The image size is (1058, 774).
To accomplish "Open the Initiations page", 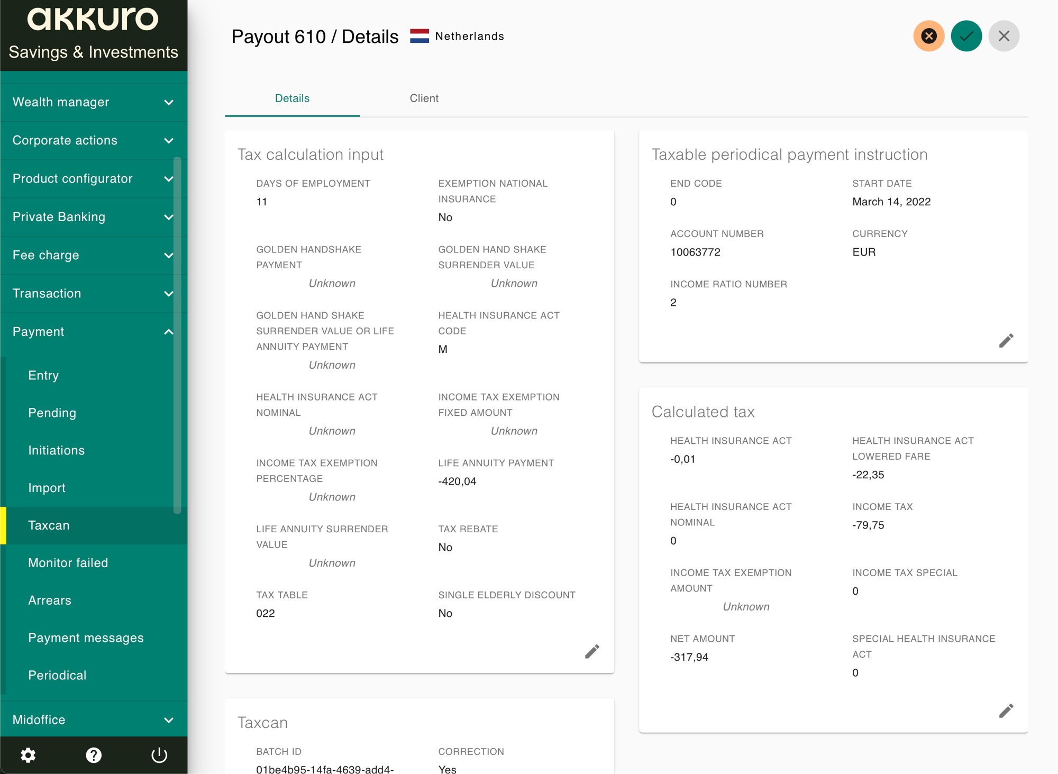I will tap(94, 450).
